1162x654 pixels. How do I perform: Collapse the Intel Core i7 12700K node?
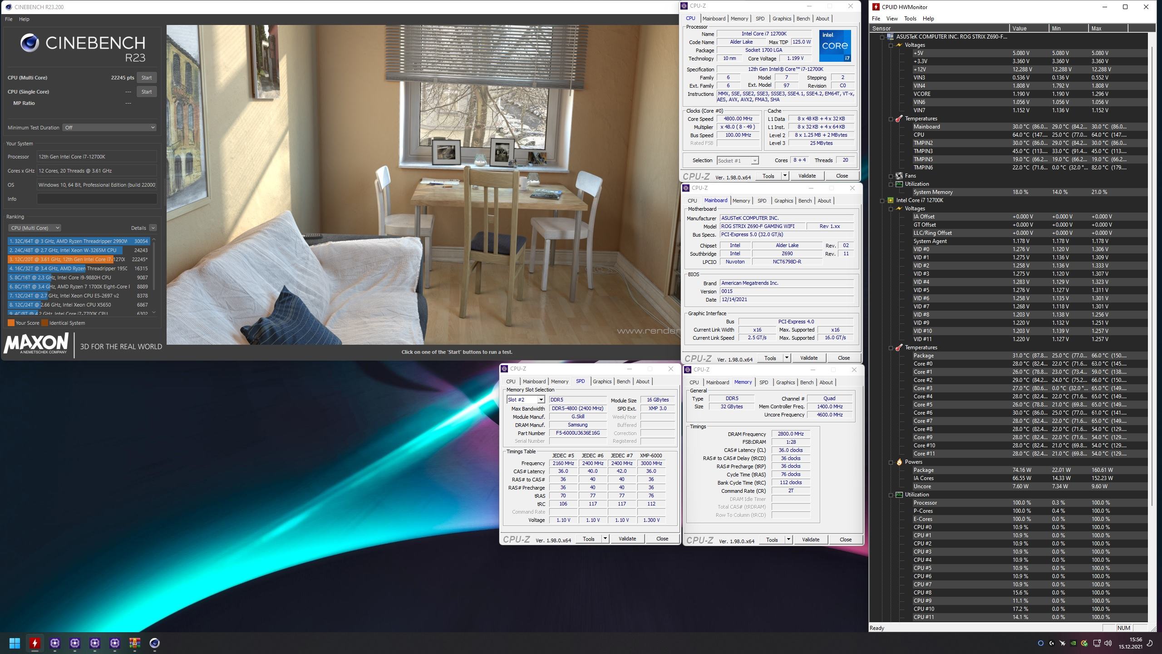(x=882, y=200)
